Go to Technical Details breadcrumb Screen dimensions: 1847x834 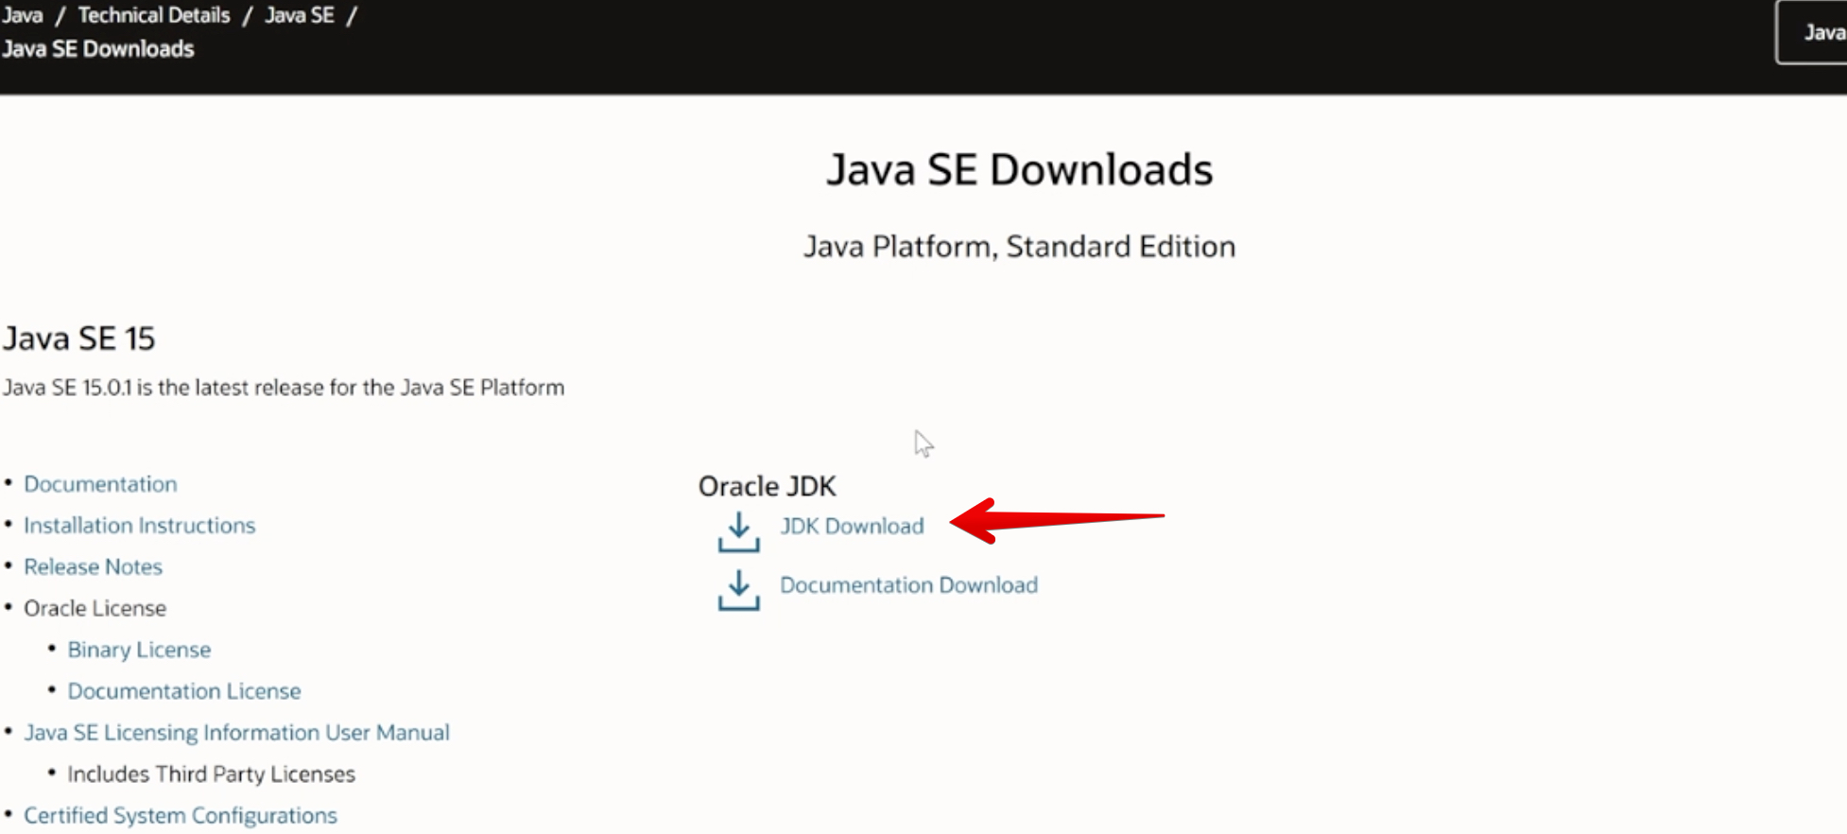tap(154, 15)
